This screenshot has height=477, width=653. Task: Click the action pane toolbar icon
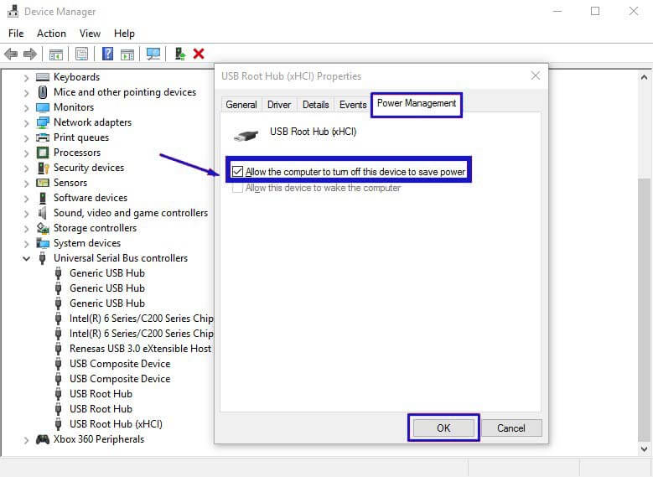[127, 54]
